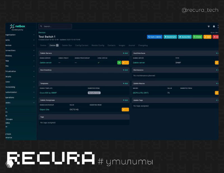The height and width of the screenshot is (173, 224).
Task: Open the notification bell icon
Action: click(x=214, y=26)
